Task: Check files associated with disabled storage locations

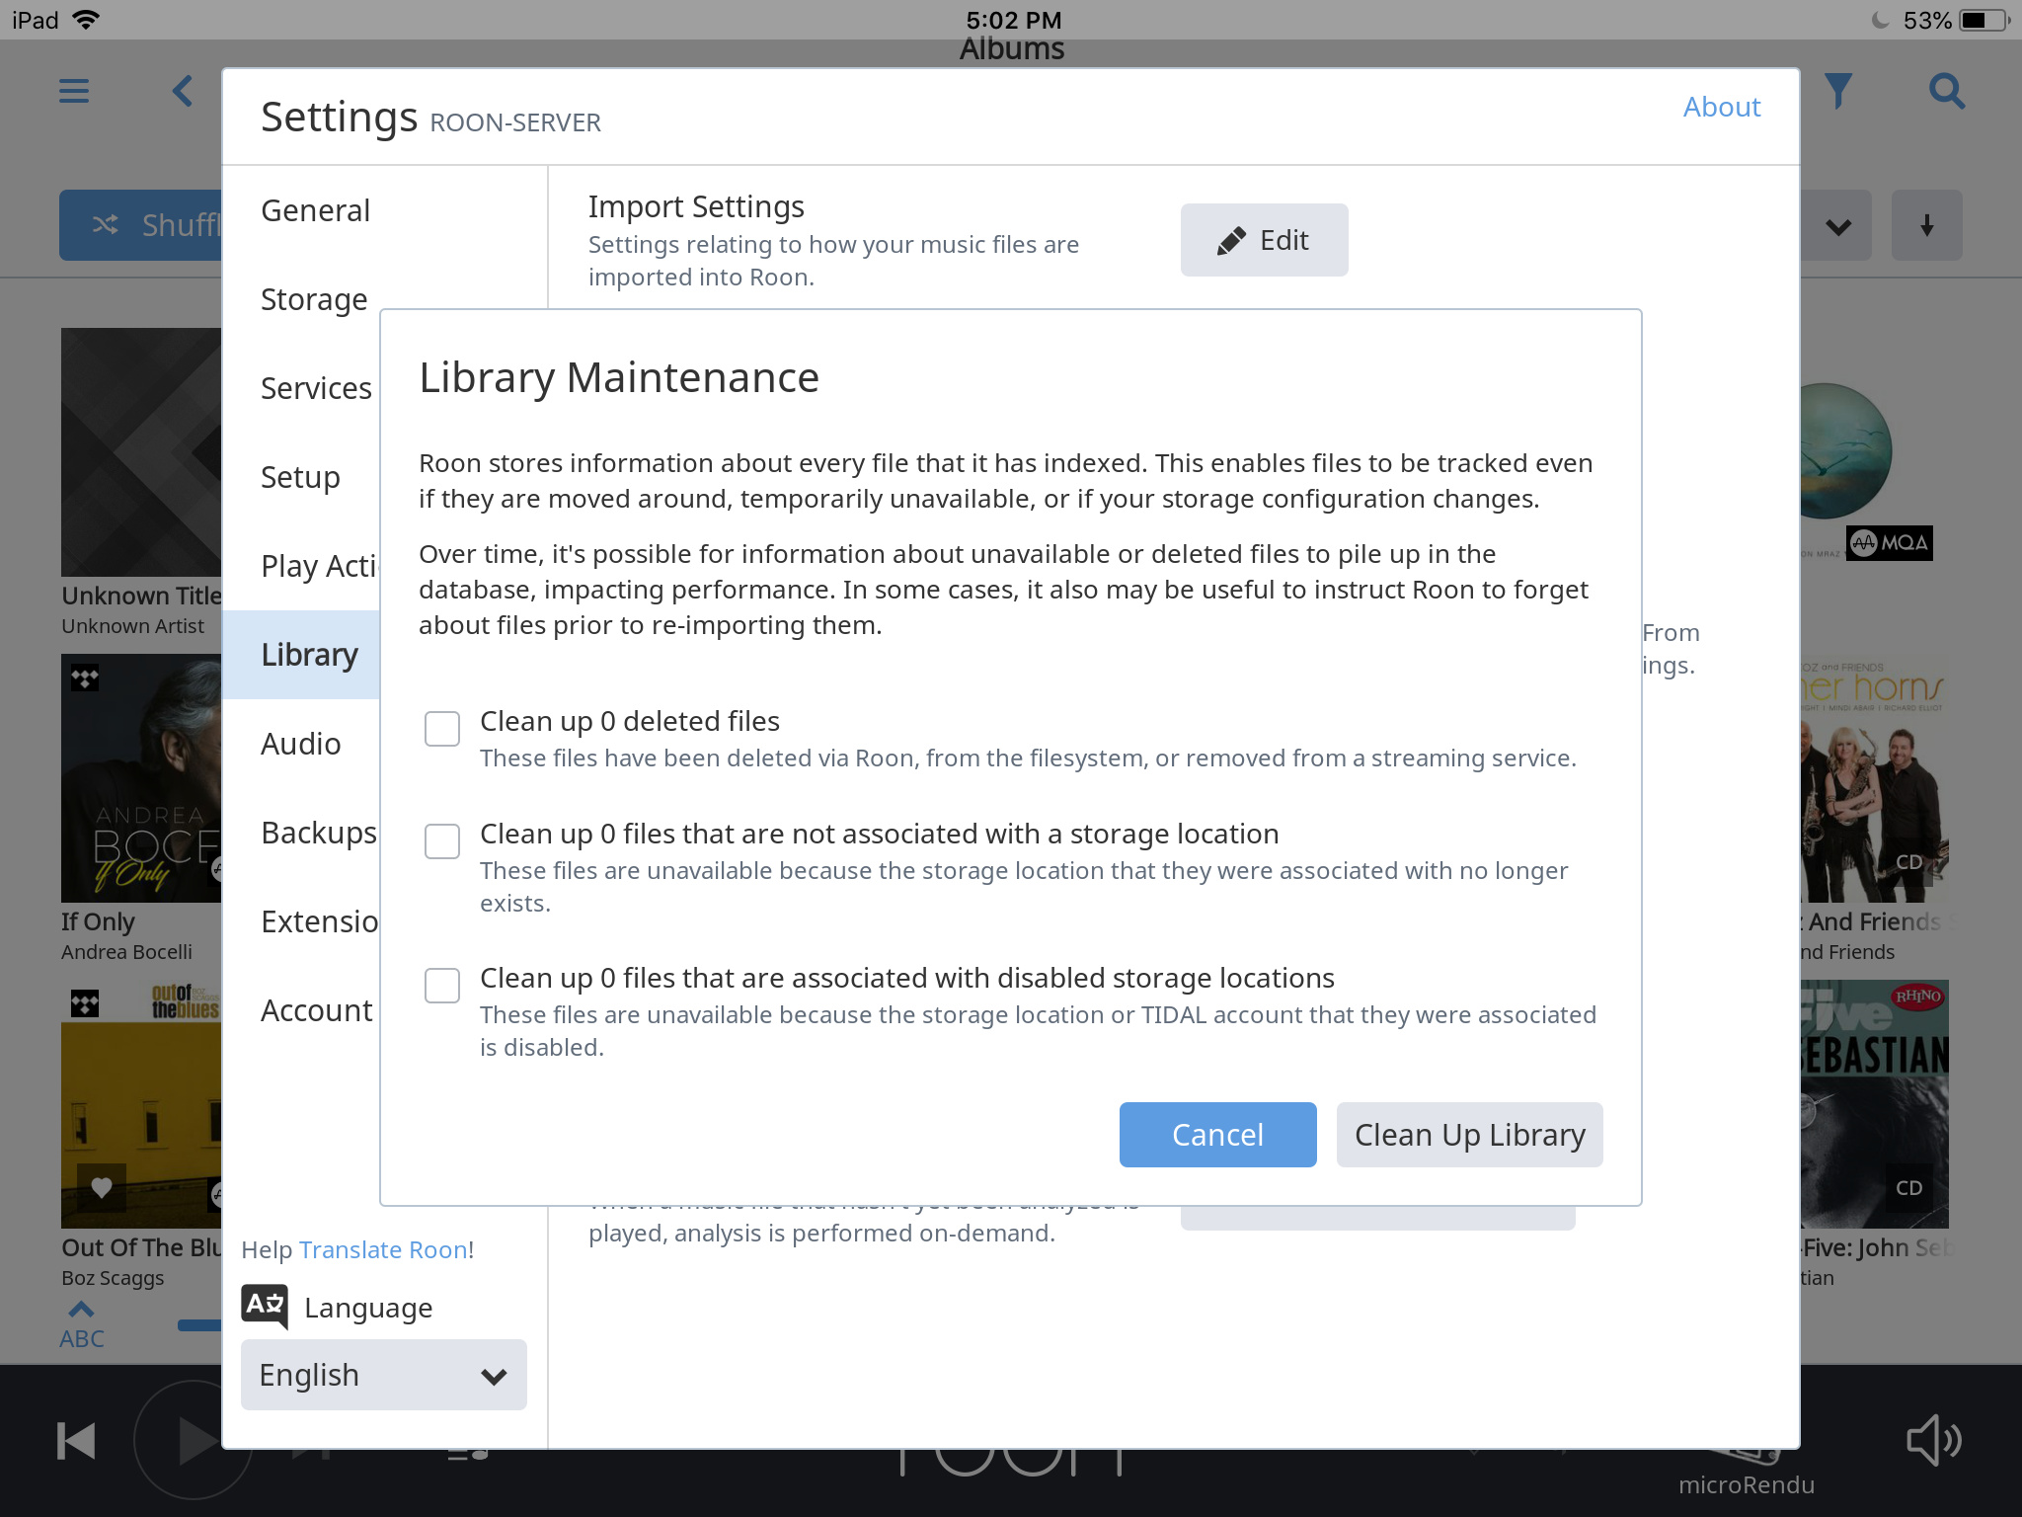Action: (x=442, y=986)
